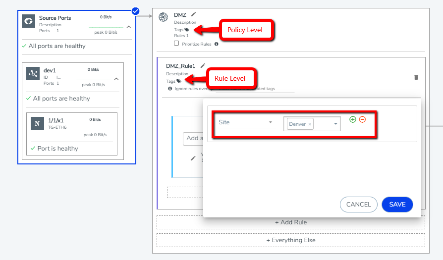Collapse the Source Ports section chevron
This screenshot has height=260, width=443.
point(129,27)
